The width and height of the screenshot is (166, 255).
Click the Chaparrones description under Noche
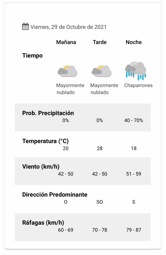[x=138, y=85]
